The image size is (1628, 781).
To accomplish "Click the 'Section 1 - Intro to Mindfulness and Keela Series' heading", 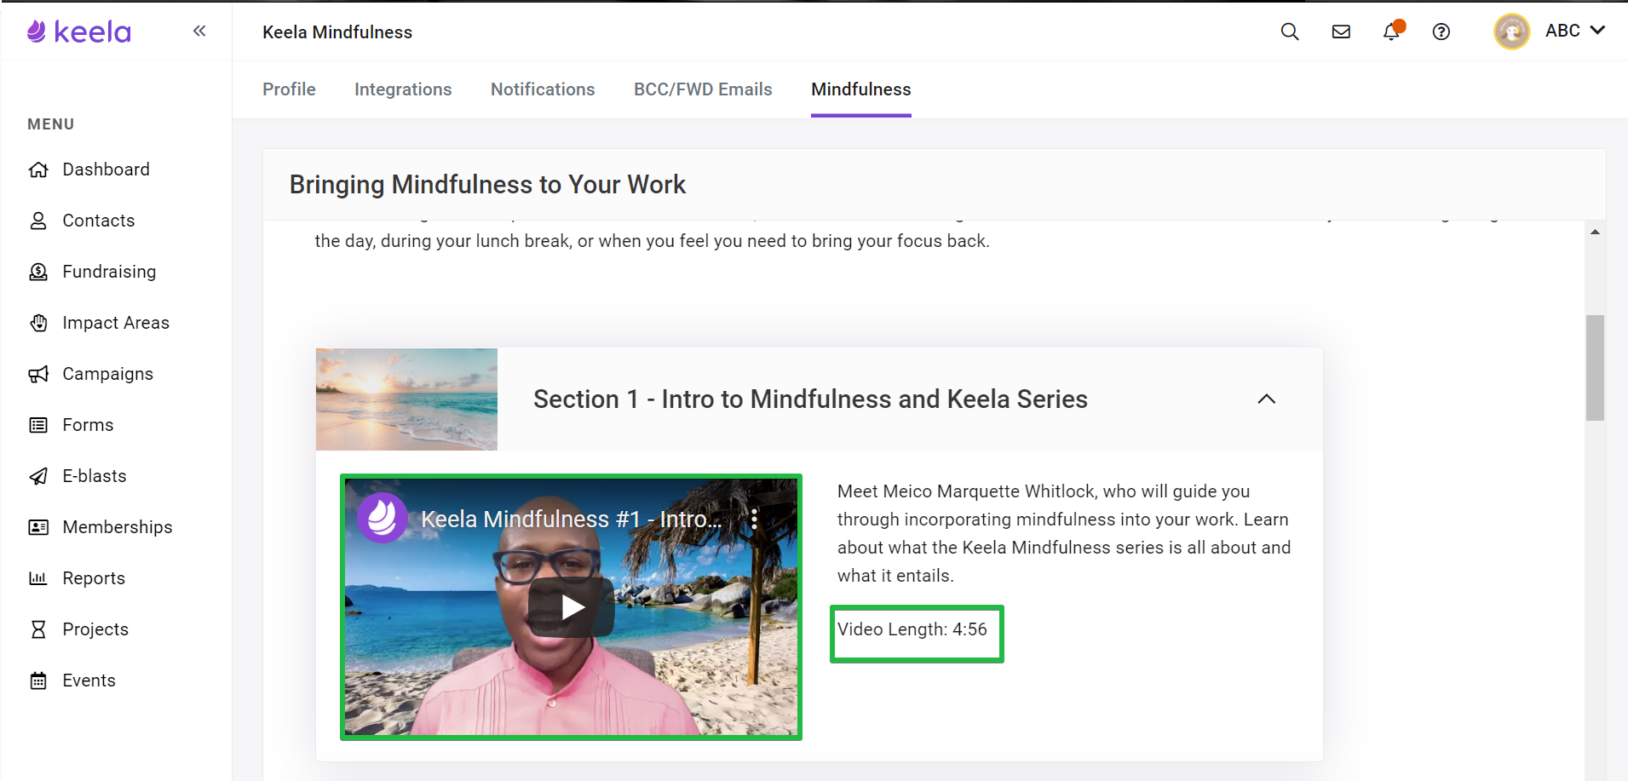I will (x=810, y=399).
